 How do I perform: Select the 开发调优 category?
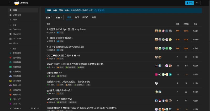(x=23, y=53)
